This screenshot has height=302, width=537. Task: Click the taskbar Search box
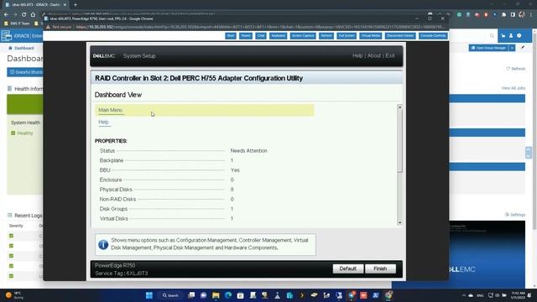(170, 295)
